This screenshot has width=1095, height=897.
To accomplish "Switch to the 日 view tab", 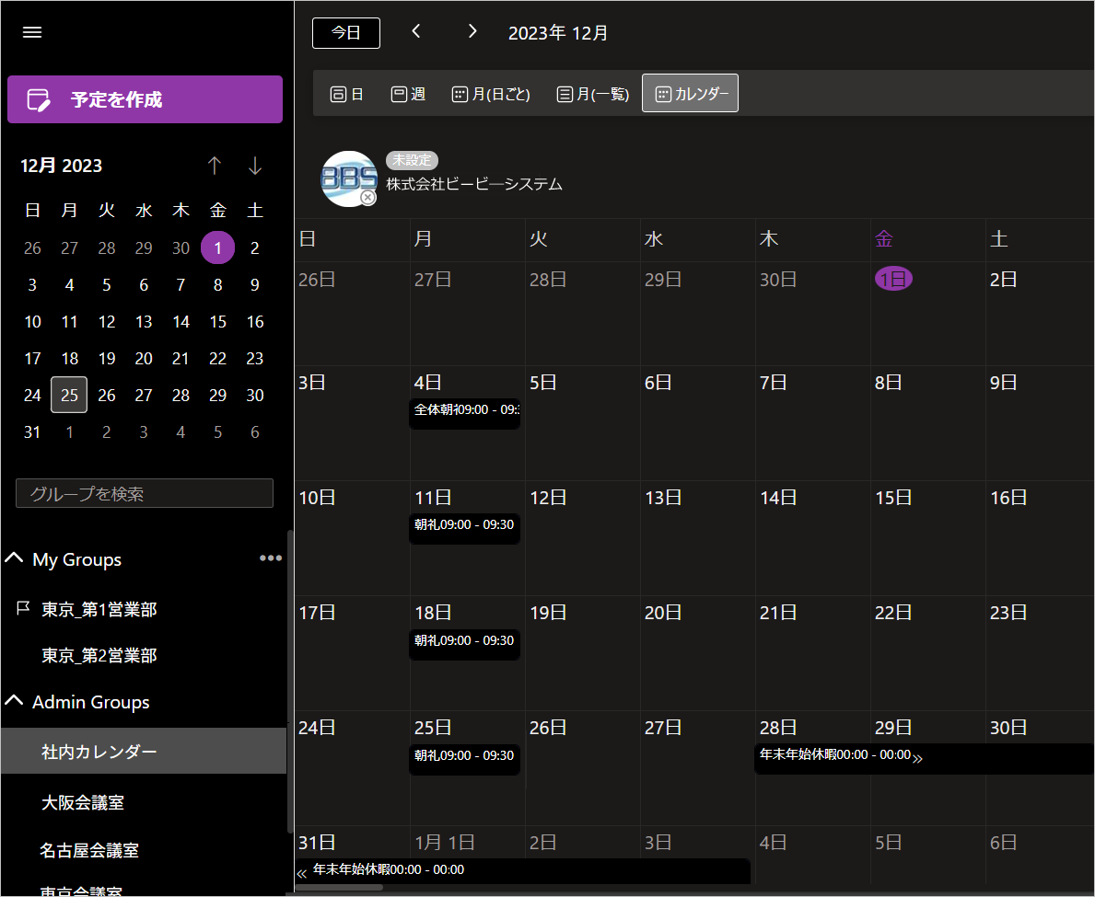I will (x=347, y=94).
